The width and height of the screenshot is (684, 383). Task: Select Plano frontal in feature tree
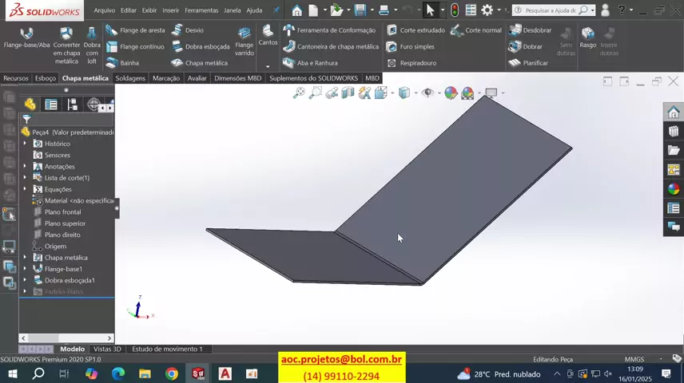click(62, 212)
